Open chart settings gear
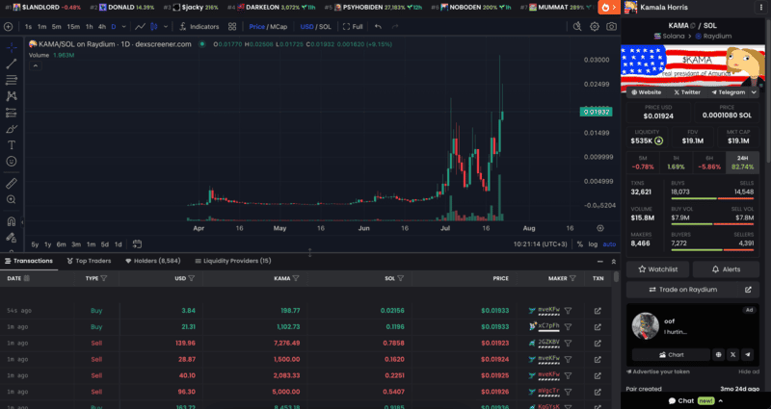This screenshot has width=771, height=409. click(x=595, y=27)
